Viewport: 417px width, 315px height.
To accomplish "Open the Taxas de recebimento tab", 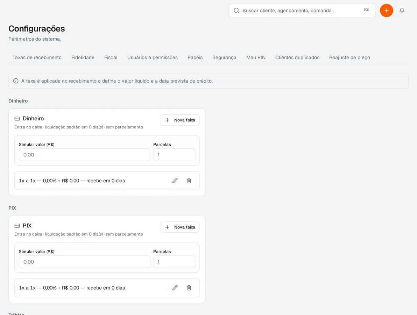I will tap(37, 57).
